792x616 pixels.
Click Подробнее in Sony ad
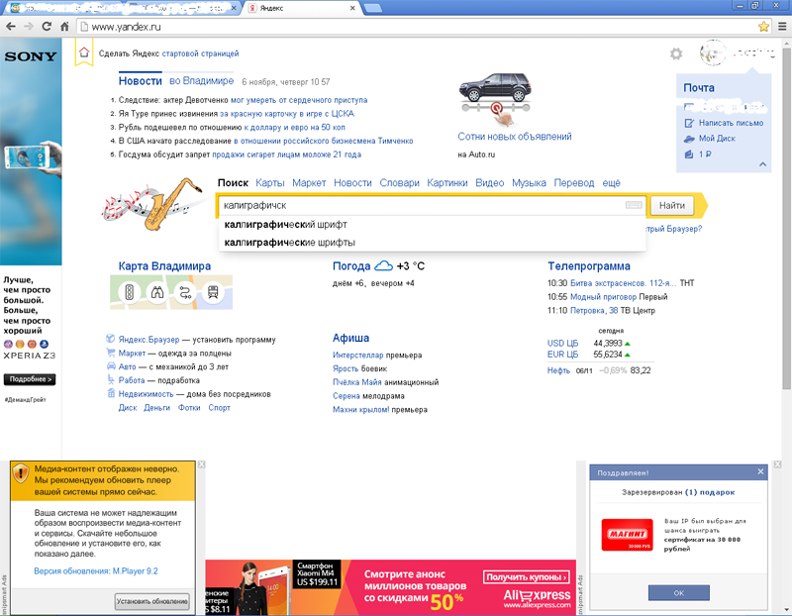[x=30, y=379]
